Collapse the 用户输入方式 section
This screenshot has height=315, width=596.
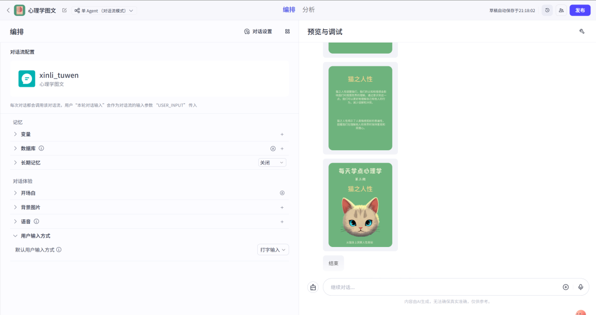tap(15, 236)
